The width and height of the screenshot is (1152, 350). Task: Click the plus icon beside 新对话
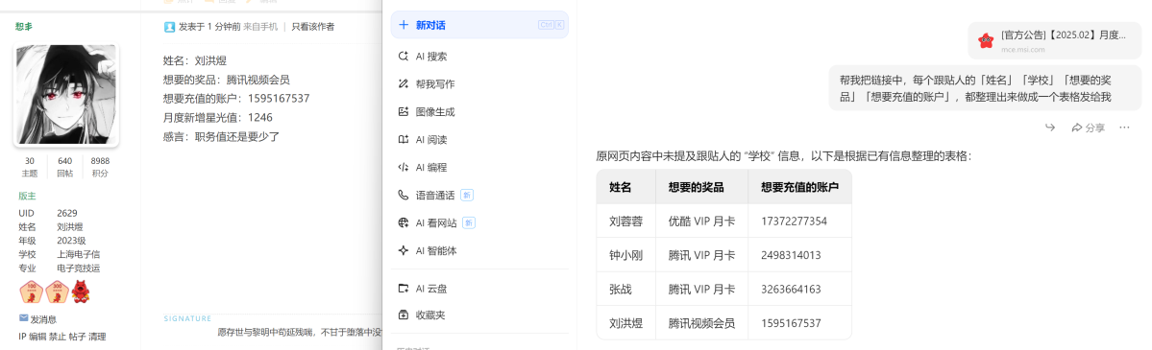(403, 25)
